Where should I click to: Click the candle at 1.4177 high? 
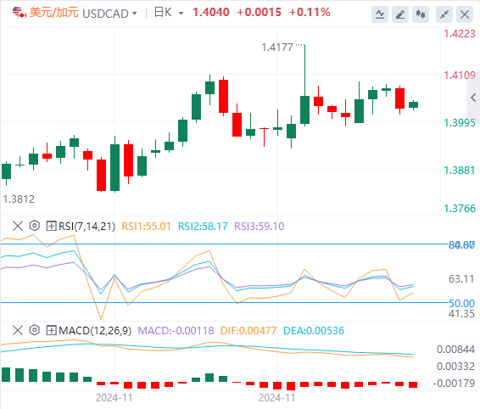click(304, 109)
